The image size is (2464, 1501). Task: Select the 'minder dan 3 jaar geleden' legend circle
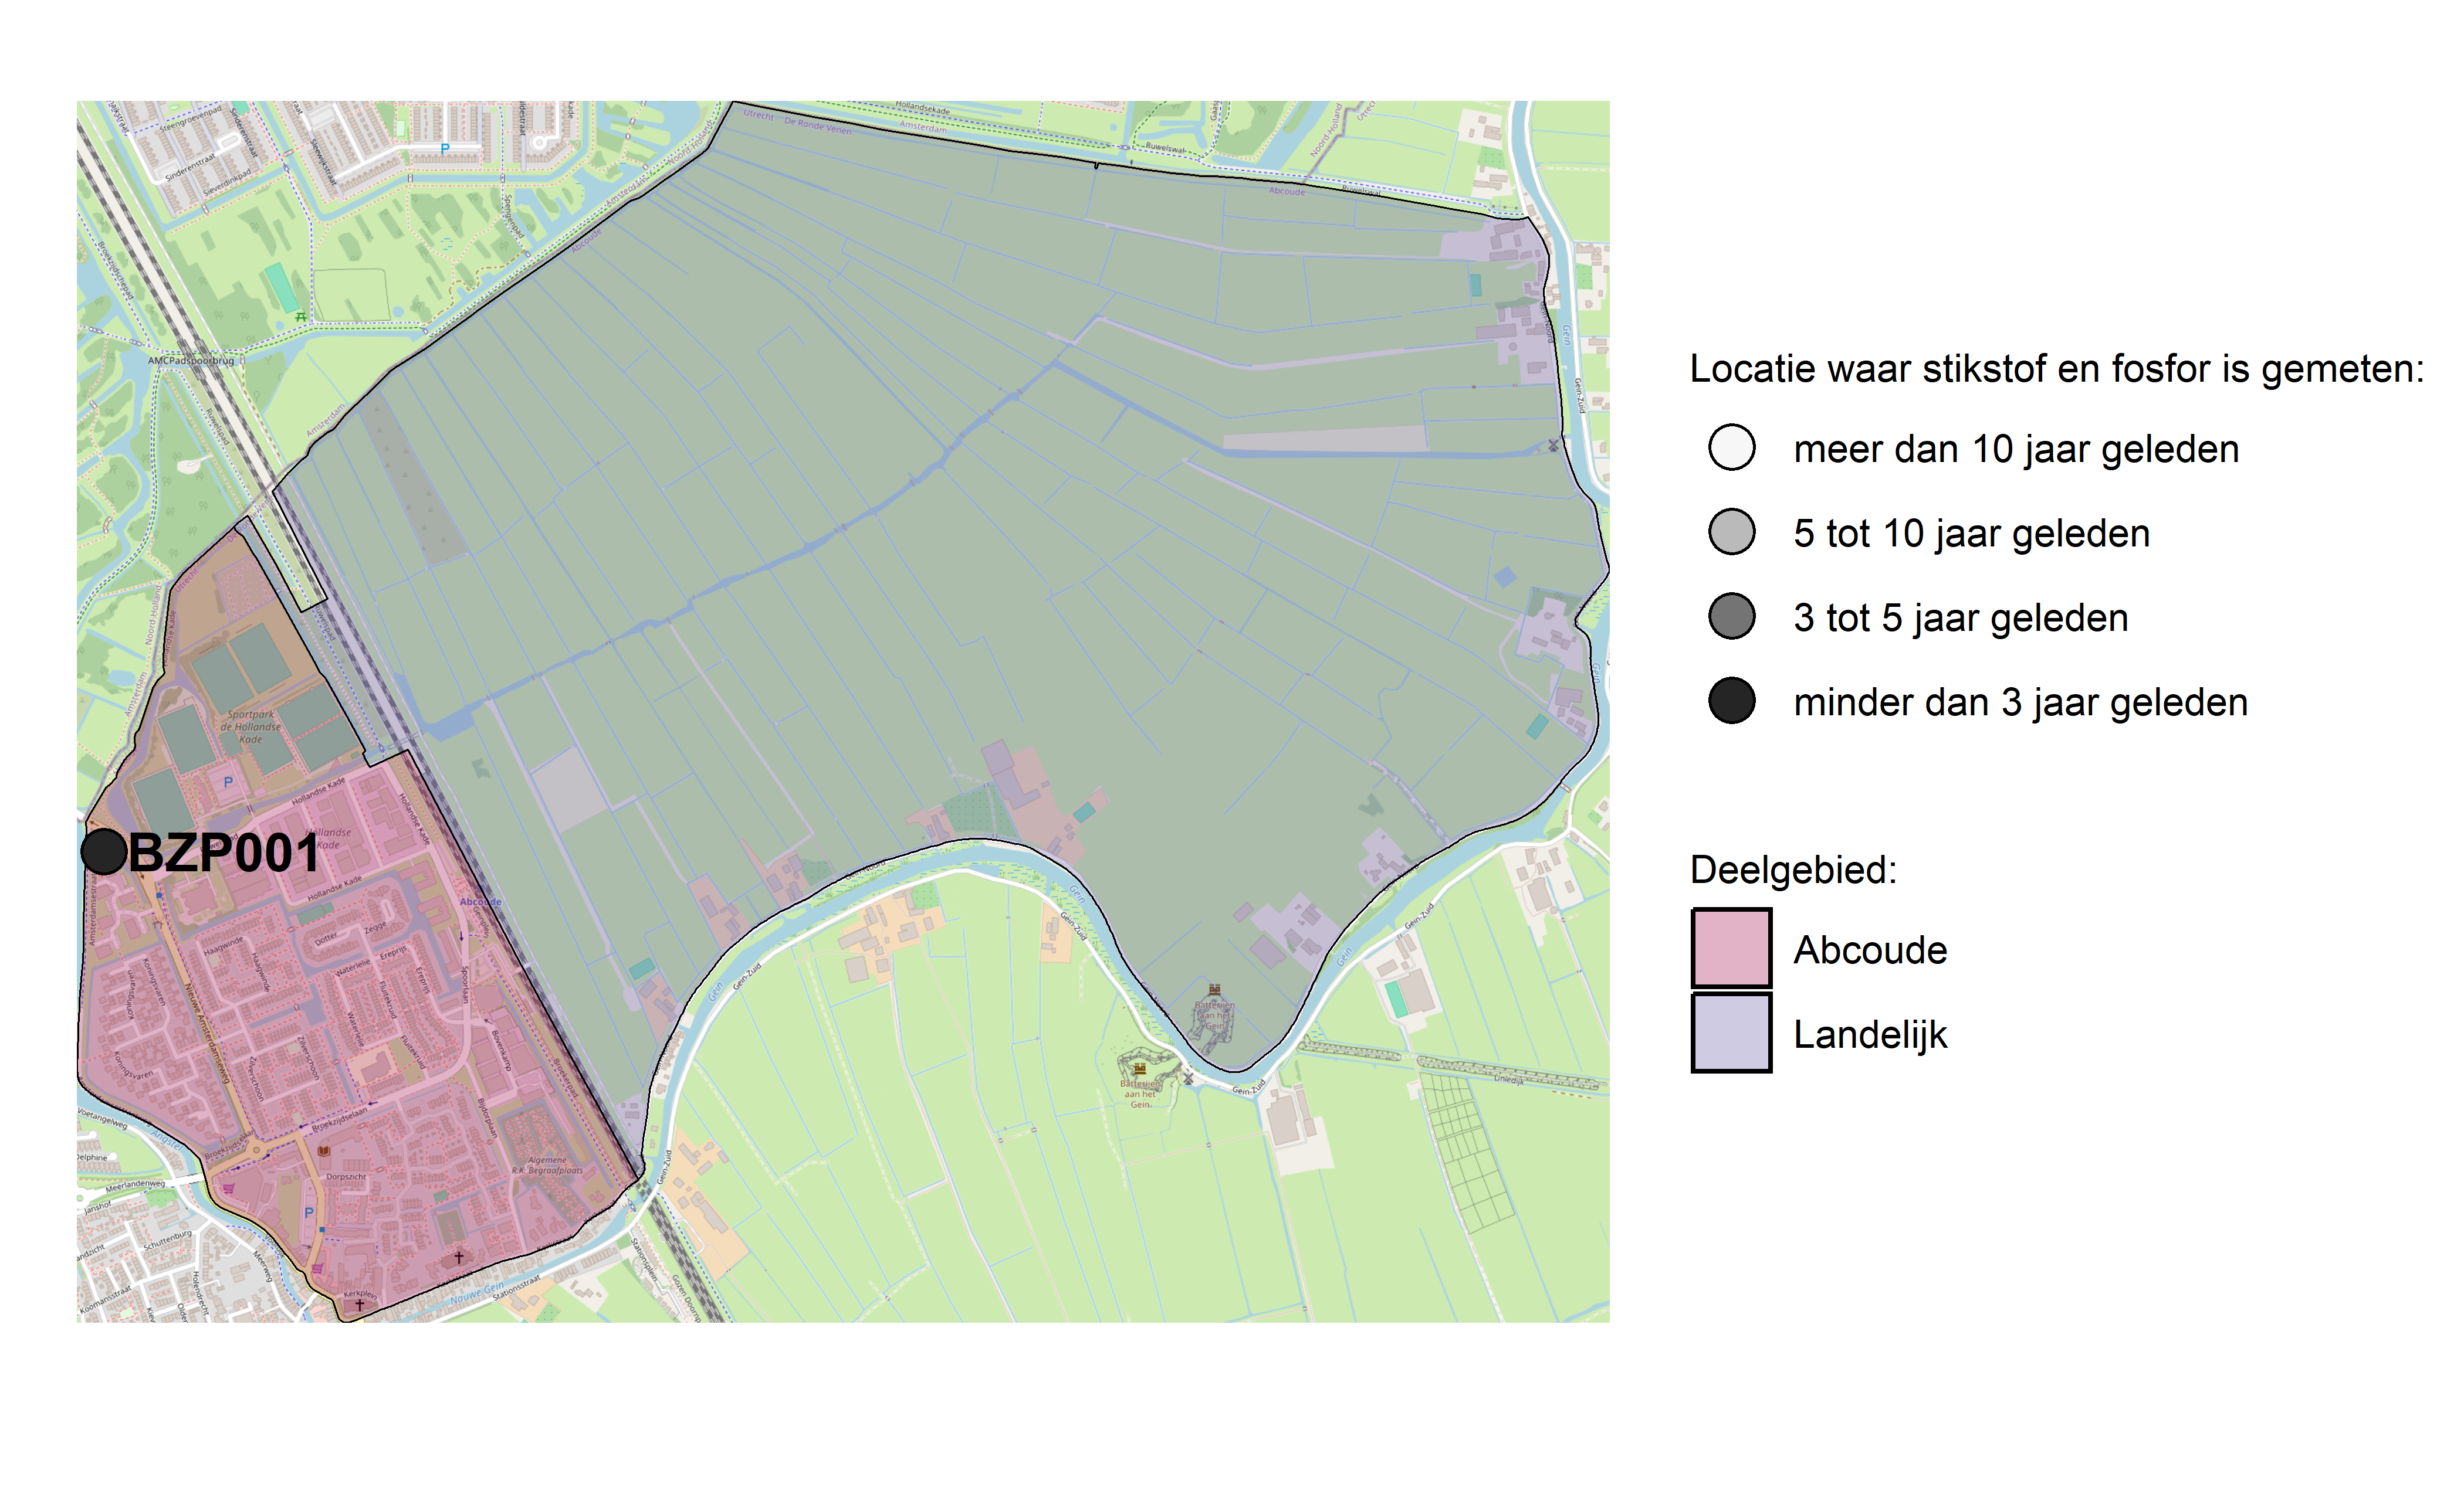click(1732, 701)
